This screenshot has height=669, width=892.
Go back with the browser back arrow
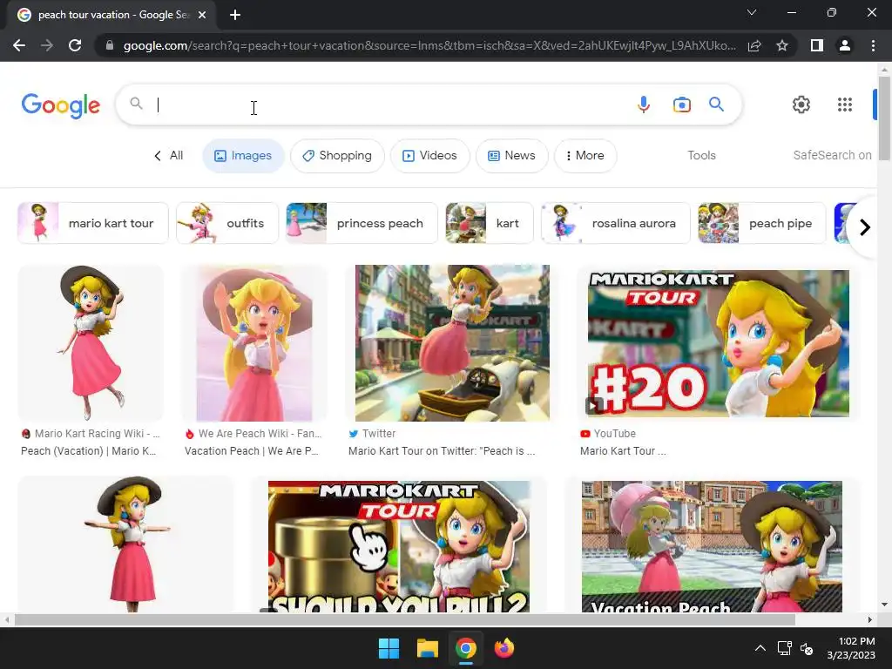(x=19, y=45)
